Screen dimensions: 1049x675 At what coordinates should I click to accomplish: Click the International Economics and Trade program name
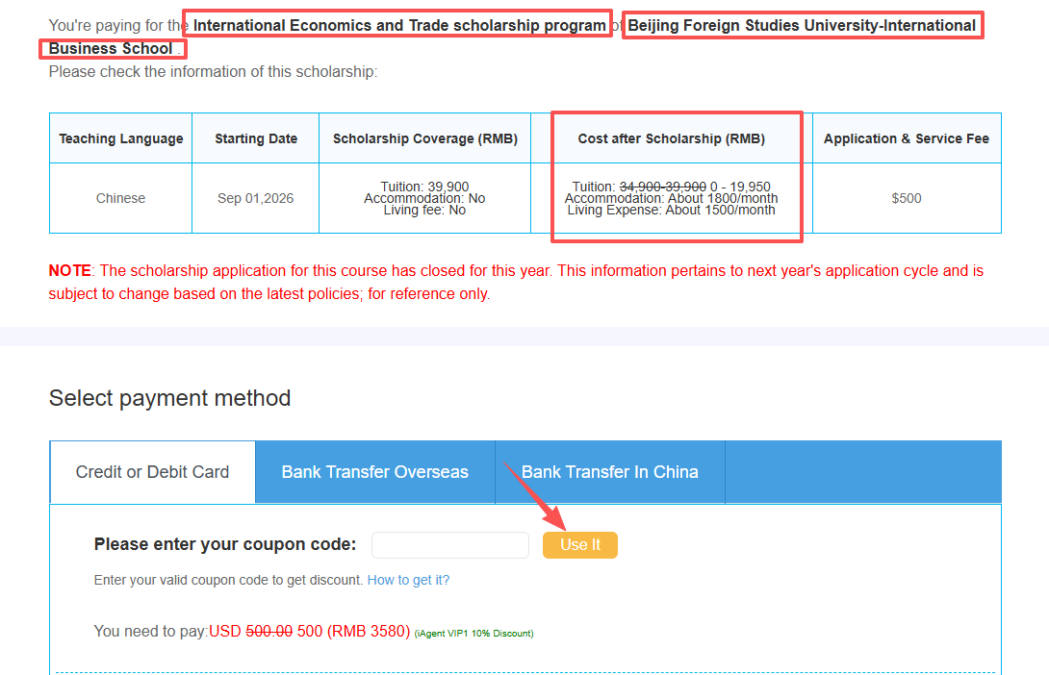(399, 25)
